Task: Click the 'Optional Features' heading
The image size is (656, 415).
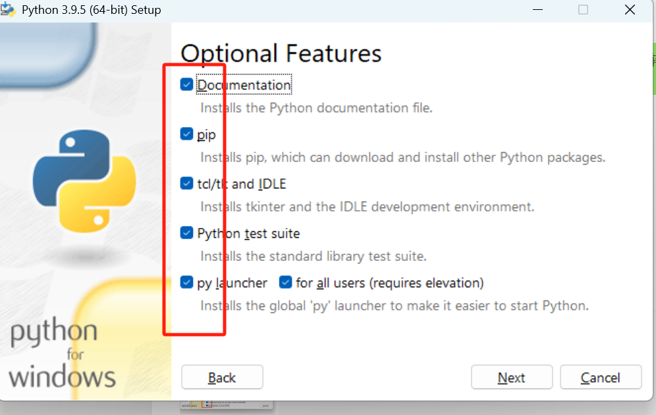Action: click(x=281, y=53)
